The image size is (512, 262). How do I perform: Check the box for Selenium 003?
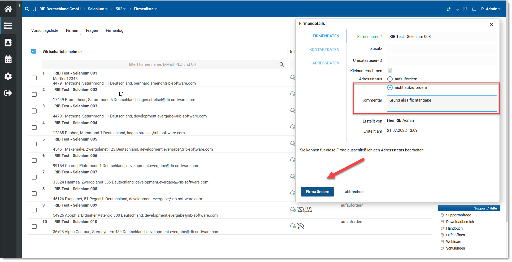(x=34, y=111)
